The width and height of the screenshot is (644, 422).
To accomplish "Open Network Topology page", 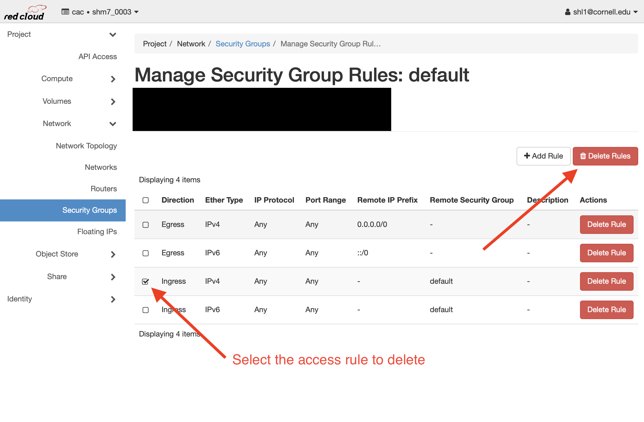I will pyautogui.click(x=86, y=146).
